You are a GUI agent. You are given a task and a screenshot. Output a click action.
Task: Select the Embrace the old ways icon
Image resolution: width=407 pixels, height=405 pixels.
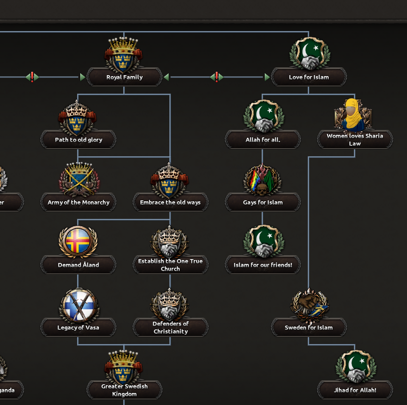[x=170, y=180]
